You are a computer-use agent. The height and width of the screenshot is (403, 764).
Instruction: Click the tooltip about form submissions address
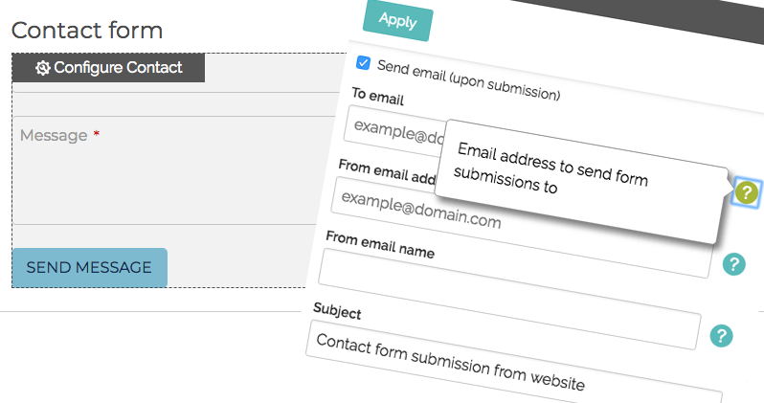[580, 182]
